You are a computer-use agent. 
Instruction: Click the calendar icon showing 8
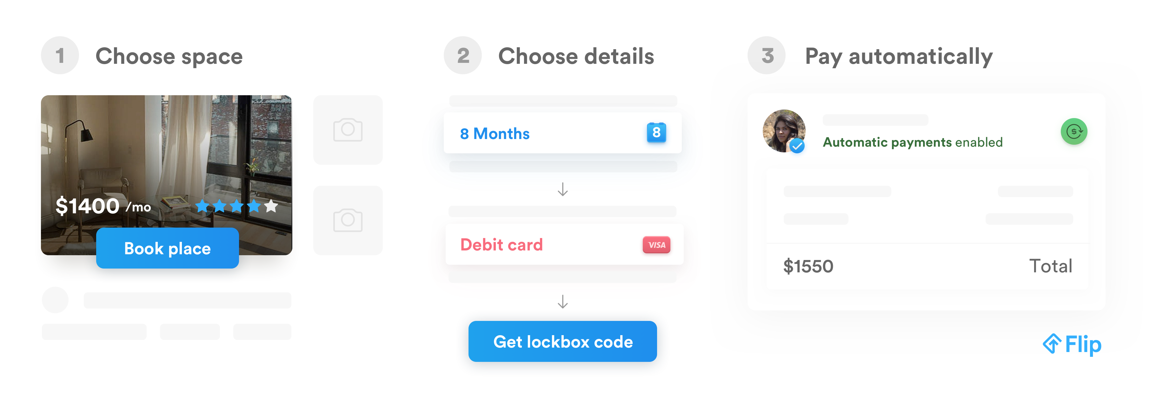pos(656,133)
